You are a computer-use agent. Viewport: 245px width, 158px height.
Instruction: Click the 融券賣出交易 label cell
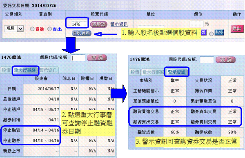[x=203, y=111]
